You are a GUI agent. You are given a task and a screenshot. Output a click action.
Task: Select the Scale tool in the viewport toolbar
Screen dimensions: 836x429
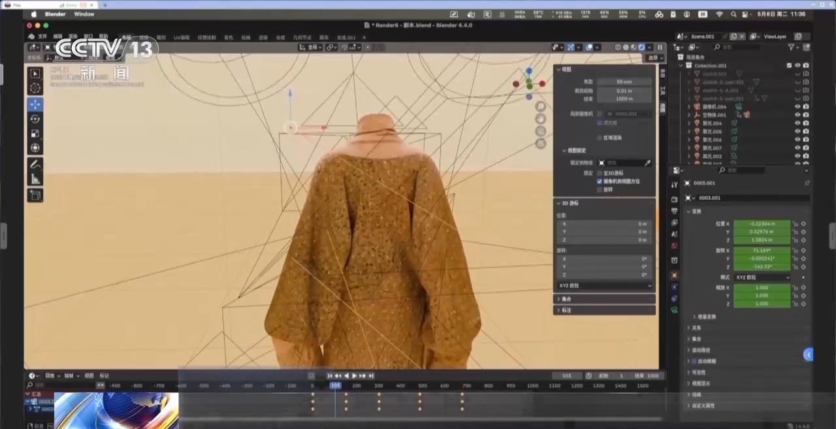click(x=35, y=133)
